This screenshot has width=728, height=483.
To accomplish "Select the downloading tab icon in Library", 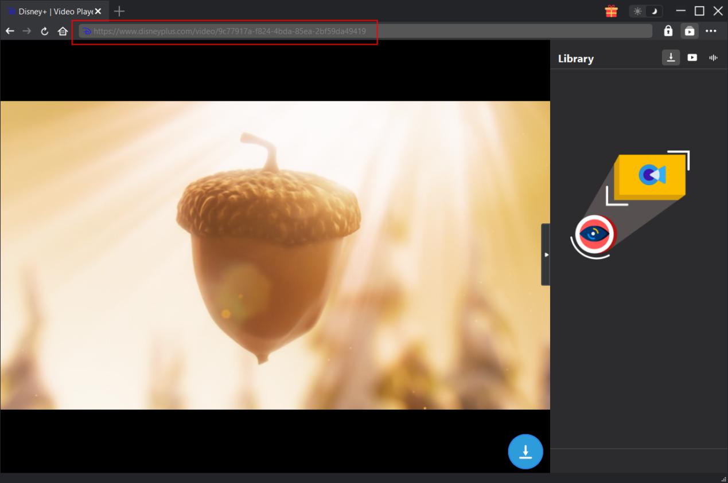I will click(671, 57).
